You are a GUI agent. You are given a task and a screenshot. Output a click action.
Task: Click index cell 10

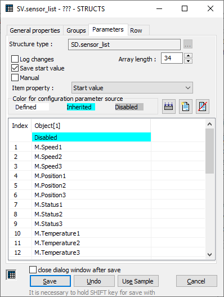click(x=20, y=233)
